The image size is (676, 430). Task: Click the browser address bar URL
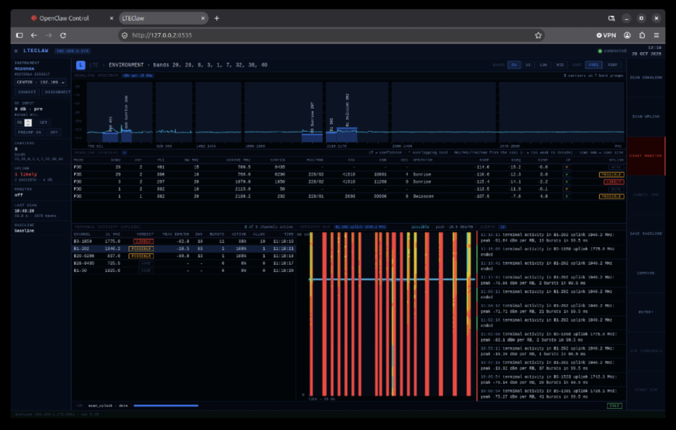[x=162, y=36]
